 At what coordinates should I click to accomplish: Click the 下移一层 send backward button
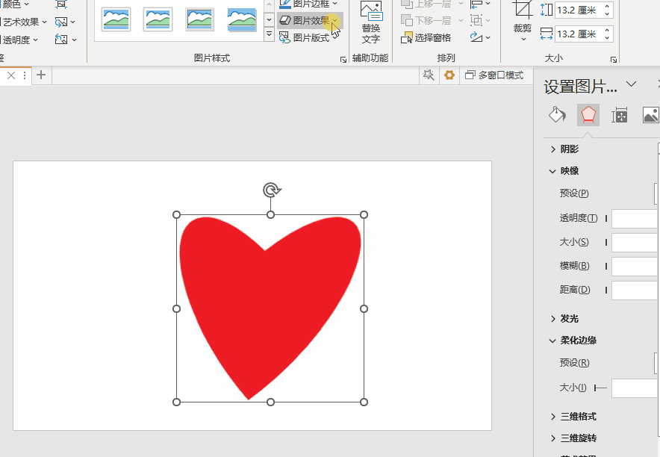[x=427, y=20]
